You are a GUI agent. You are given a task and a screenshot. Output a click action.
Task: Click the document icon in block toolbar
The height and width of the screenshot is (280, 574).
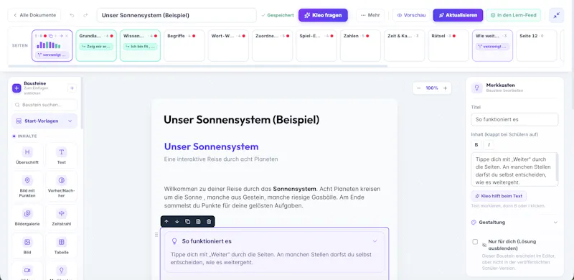(x=198, y=221)
